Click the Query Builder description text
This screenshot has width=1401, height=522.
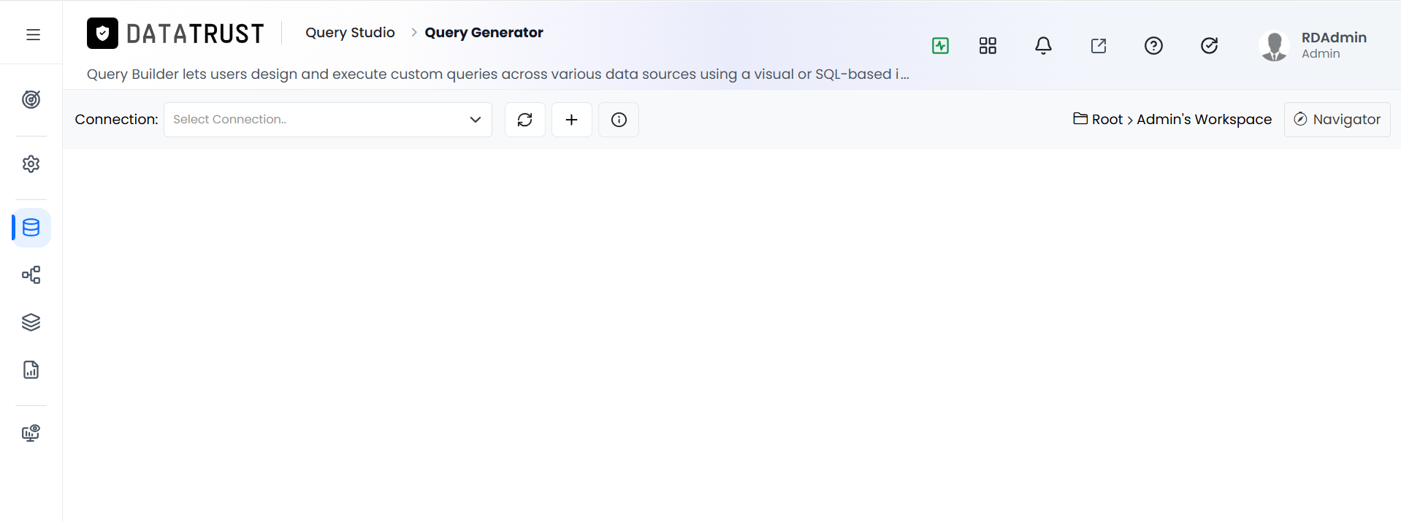[x=498, y=74]
